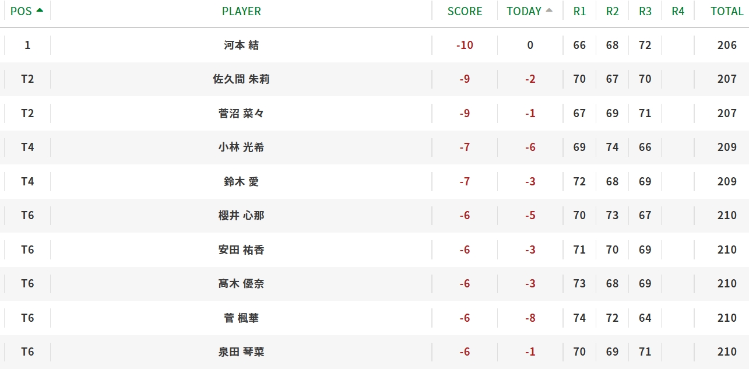The image size is (749, 369).
Task: Open player 泉田 琴菜 profile
Action: pyautogui.click(x=241, y=352)
